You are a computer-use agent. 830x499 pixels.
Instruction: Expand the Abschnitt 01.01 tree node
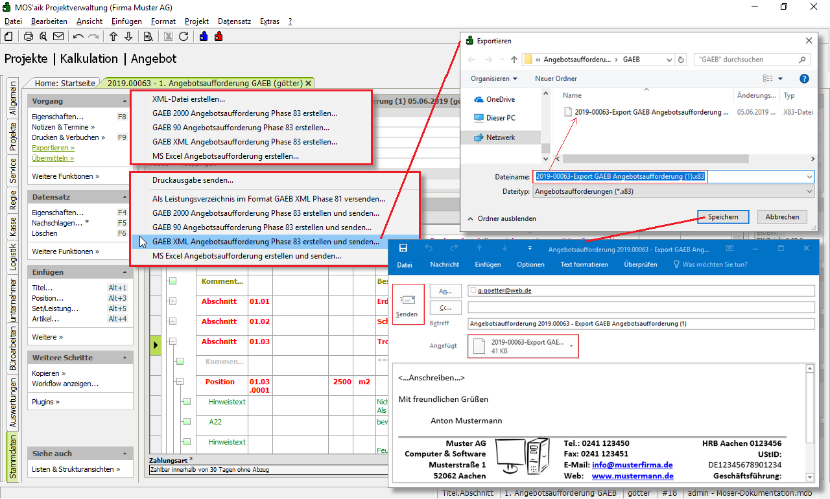[172, 301]
